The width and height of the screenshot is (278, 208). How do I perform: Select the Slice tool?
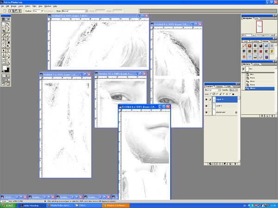click(x=8, y=31)
